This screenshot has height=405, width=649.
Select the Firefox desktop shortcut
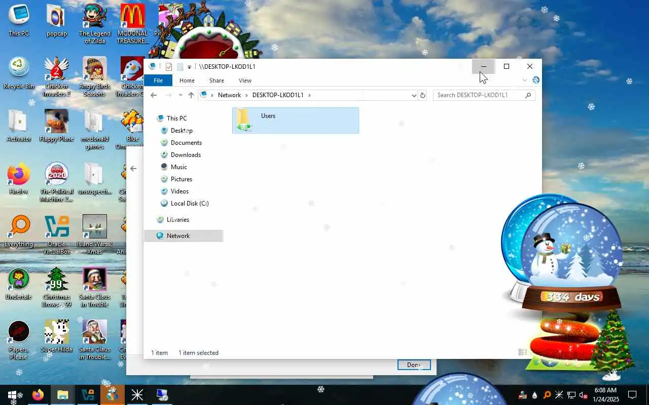[x=19, y=179]
